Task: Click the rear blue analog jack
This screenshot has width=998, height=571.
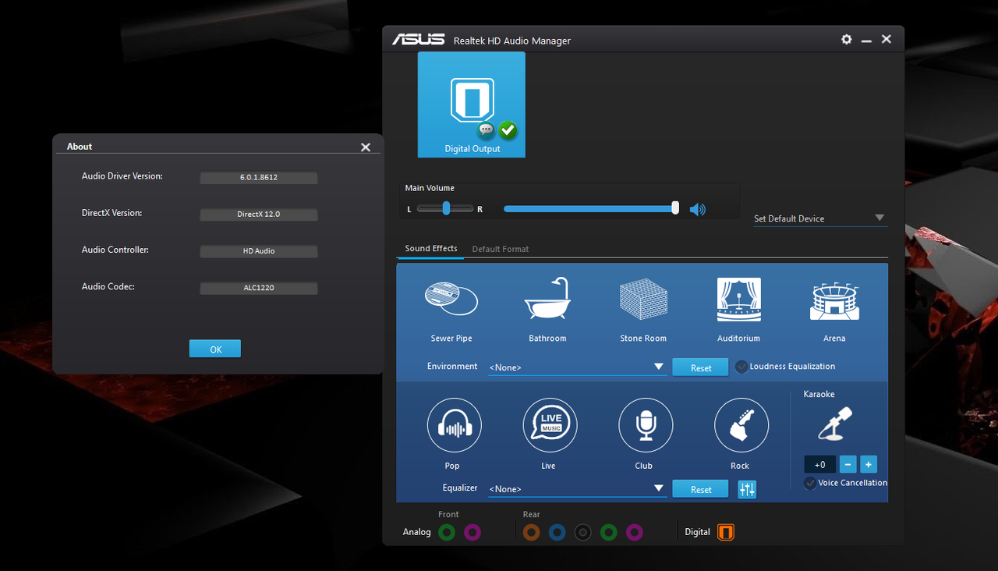Action: (x=557, y=533)
